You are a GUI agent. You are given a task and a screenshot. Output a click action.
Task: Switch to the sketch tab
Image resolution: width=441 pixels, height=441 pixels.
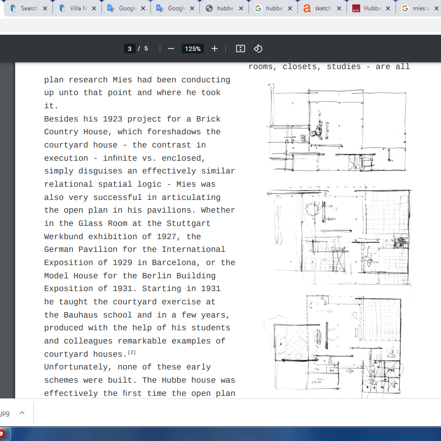coord(322,8)
